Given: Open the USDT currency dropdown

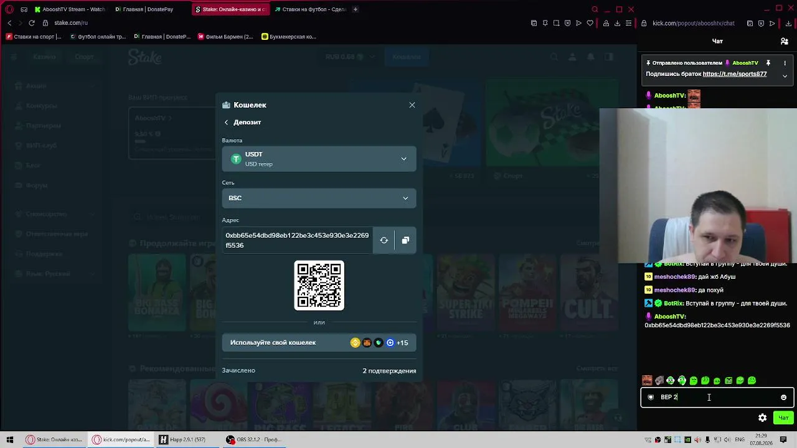Looking at the screenshot, I should point(319,159).
